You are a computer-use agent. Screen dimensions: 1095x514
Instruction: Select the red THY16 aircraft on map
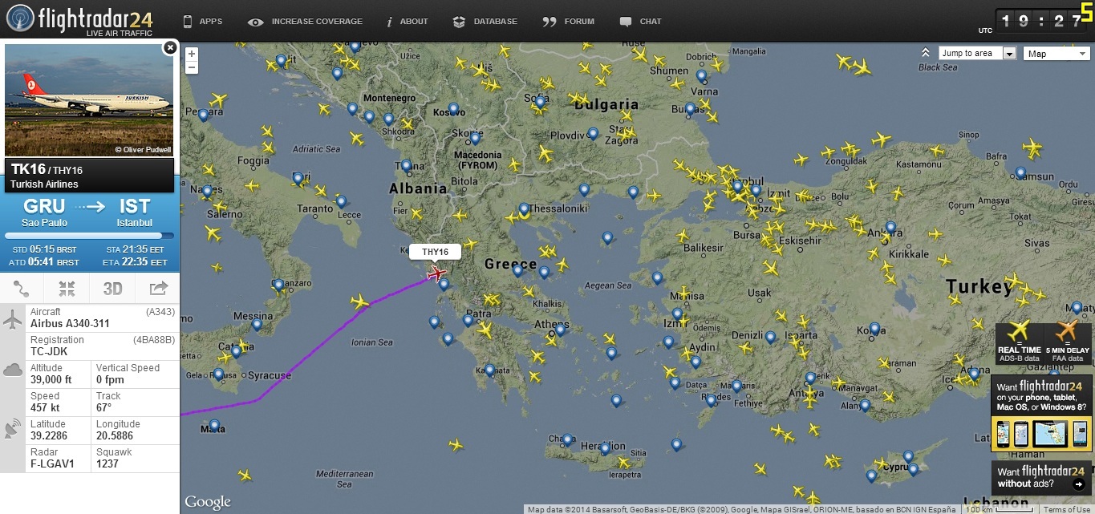tap(437, 275)
